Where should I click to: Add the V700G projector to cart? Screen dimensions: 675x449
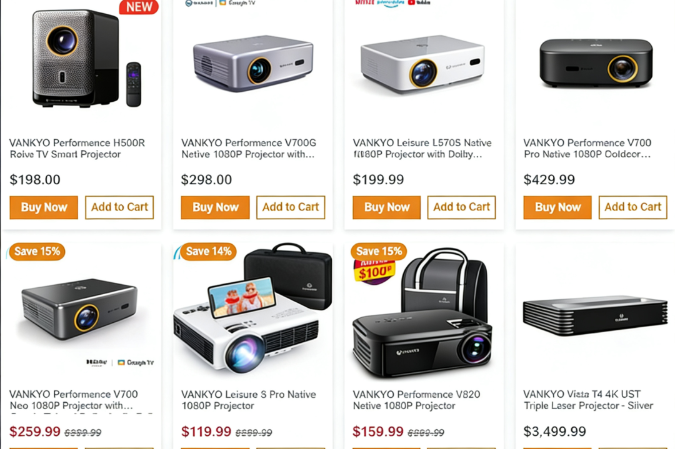291,207
